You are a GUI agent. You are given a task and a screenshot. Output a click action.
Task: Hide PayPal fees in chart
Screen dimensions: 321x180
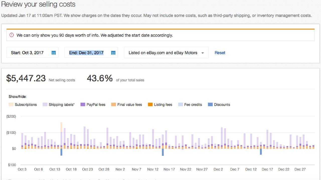96,105
